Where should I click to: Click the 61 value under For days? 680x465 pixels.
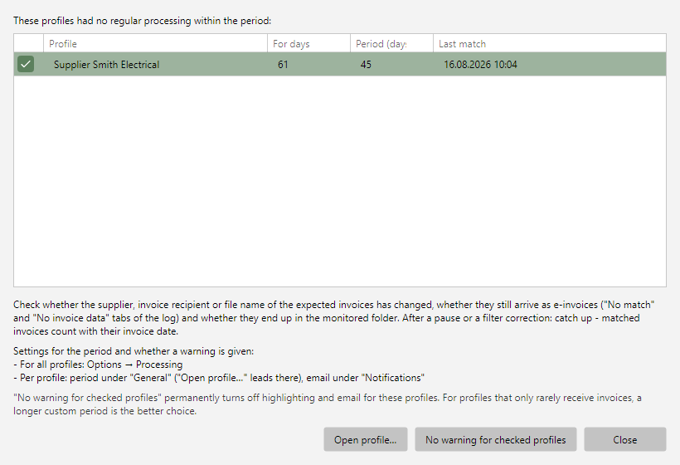coord(283,65)
